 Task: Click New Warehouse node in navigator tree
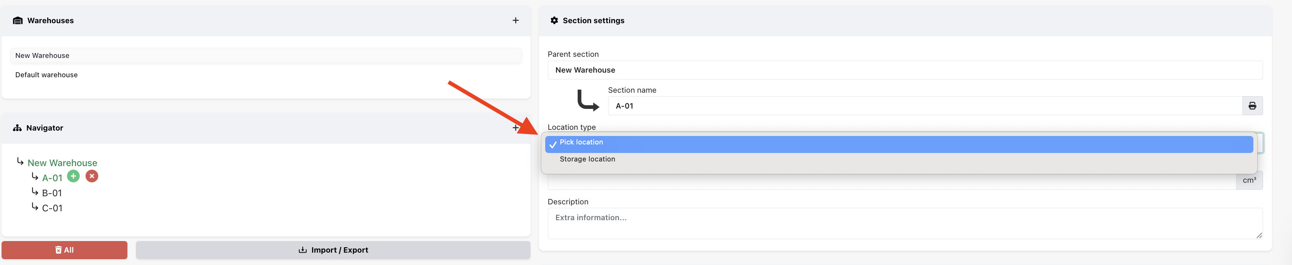coord(62,163)
